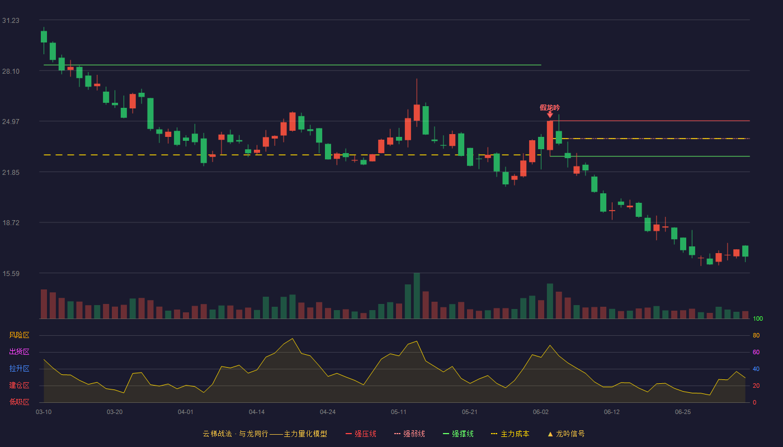Click the 21.85 price axis label

coord(11,172)
